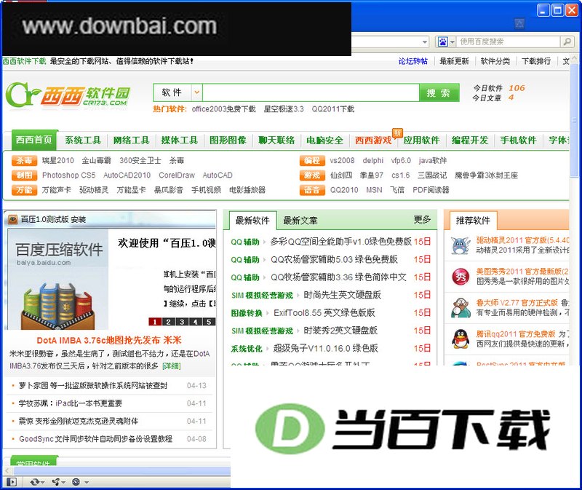Open the DotA IMBA 3.76c headline
Screen dimensions: 582x490
click(109, 340)
